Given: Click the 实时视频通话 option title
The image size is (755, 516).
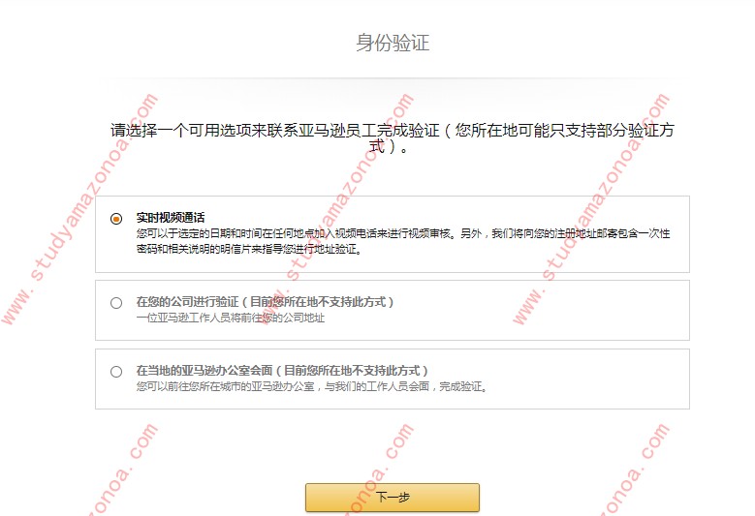Looking at the screenshot, I should 171,218.
